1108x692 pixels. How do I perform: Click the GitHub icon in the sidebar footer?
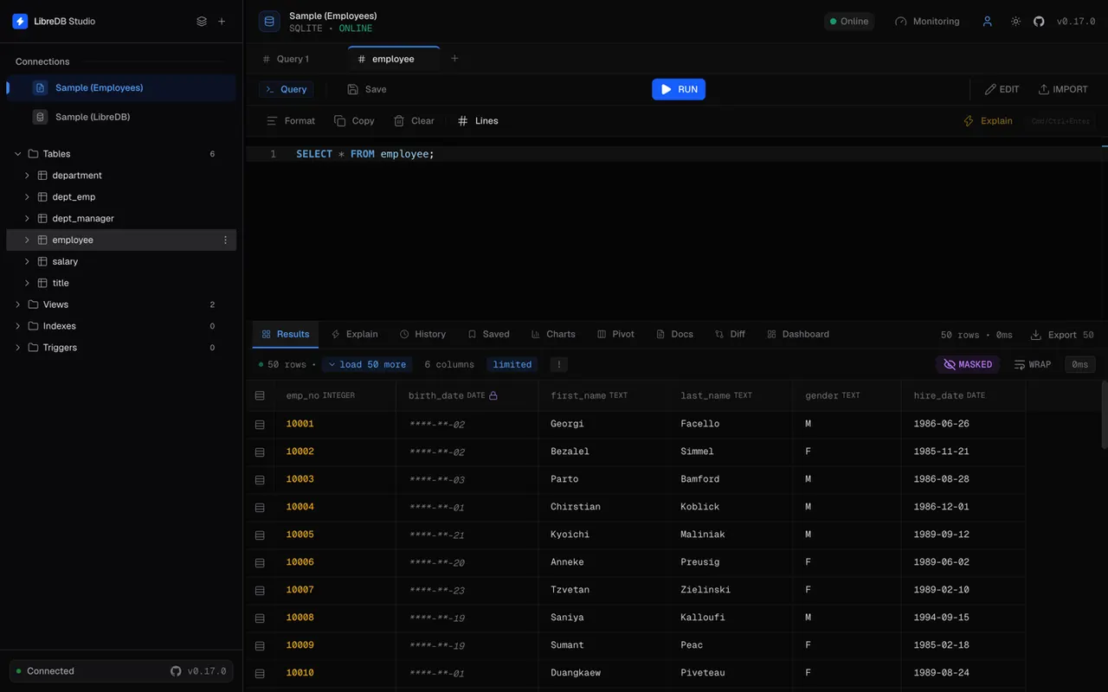click(x=176, y=671)
